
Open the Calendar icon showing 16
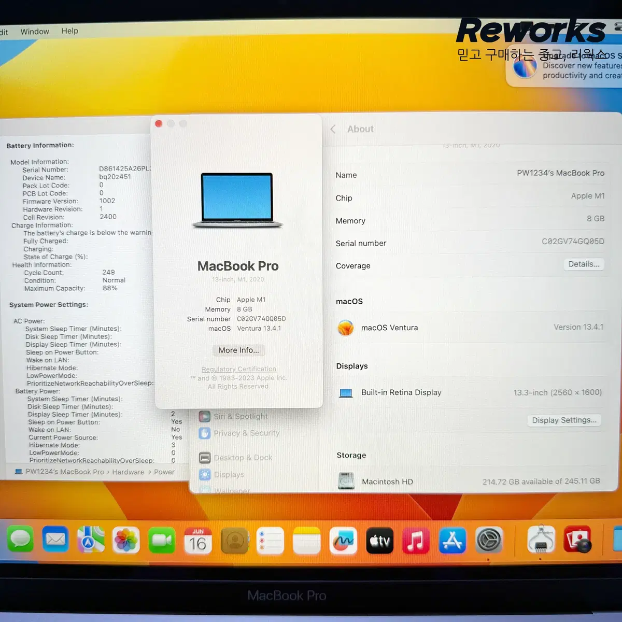tap(198, 541)
